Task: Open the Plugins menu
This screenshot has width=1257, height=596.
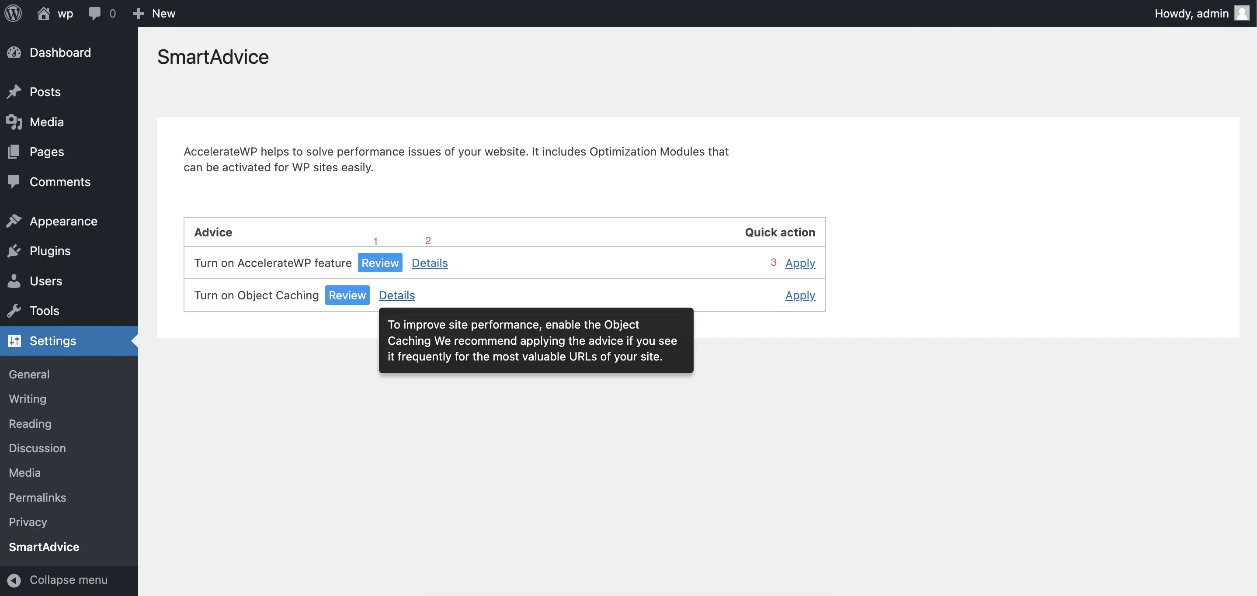Action: (50, 251)
